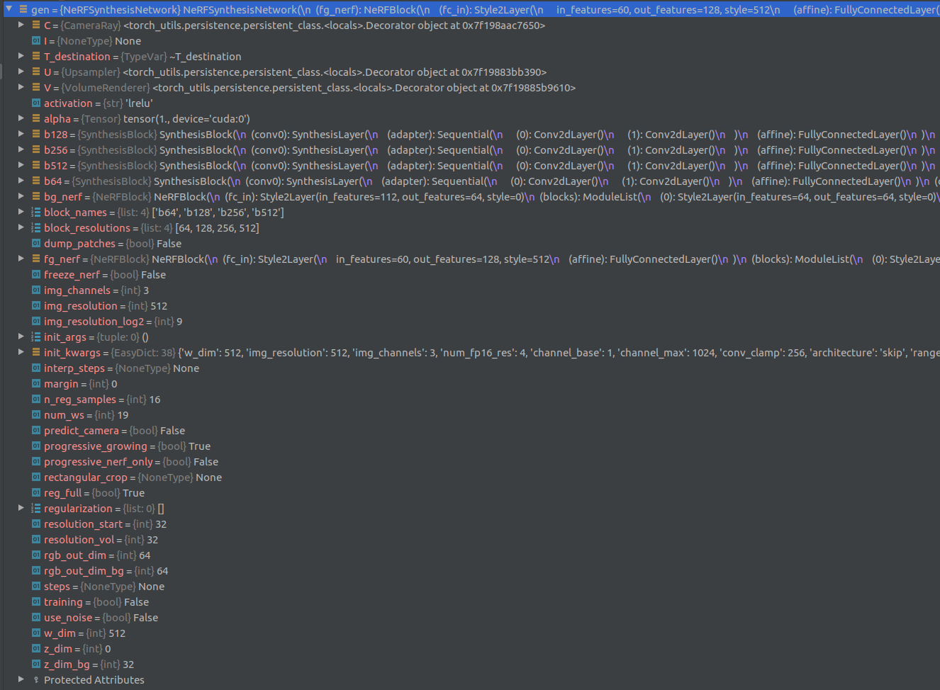The image size is (940, 690).
Task: Expand the bg_nerf NeRFBlock node
Action: click(x=21, y=196)
